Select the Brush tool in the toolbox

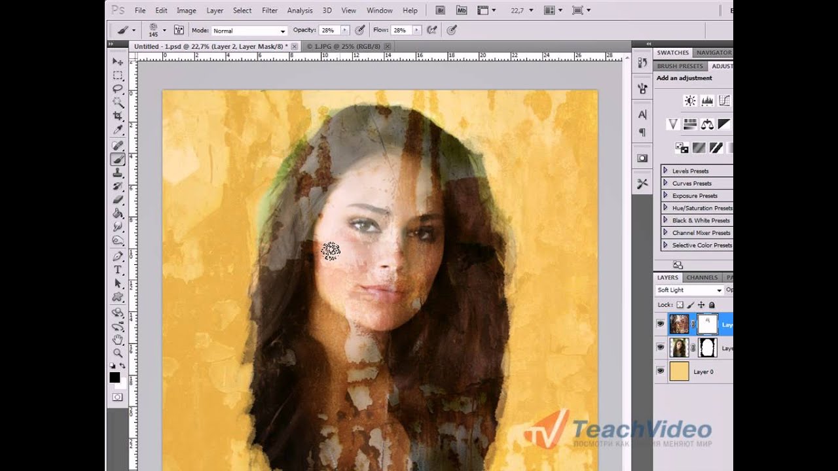tap(118, 159)
